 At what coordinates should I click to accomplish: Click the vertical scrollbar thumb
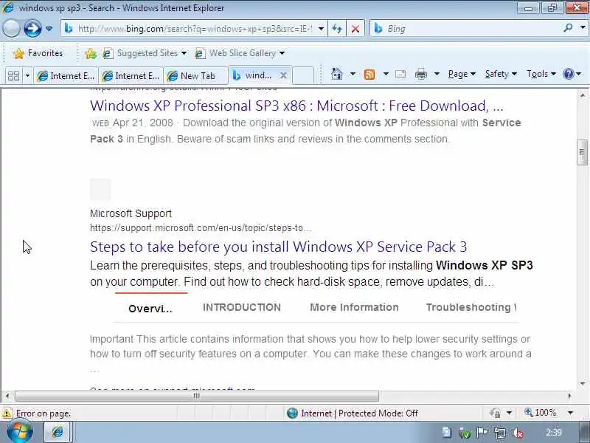pyautogui.click(x=582, y=152)
